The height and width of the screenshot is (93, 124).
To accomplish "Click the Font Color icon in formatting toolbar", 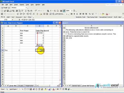I will 107,14.
